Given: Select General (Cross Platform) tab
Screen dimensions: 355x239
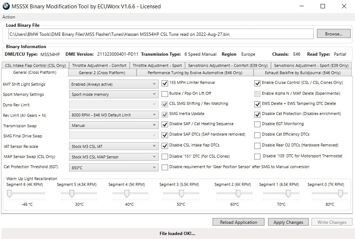Looking at the screenshot, I should (35, 73).
